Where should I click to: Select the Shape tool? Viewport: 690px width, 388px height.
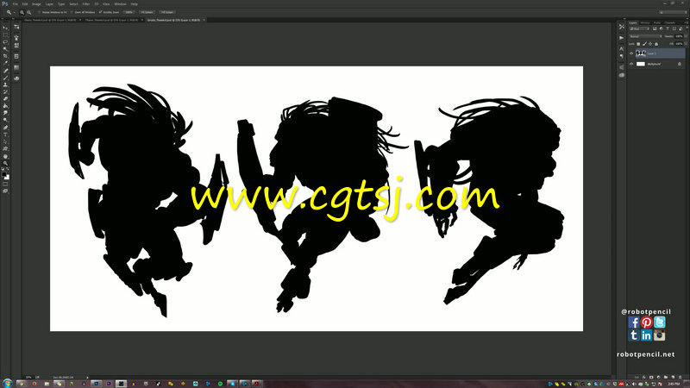coord(5,148)
